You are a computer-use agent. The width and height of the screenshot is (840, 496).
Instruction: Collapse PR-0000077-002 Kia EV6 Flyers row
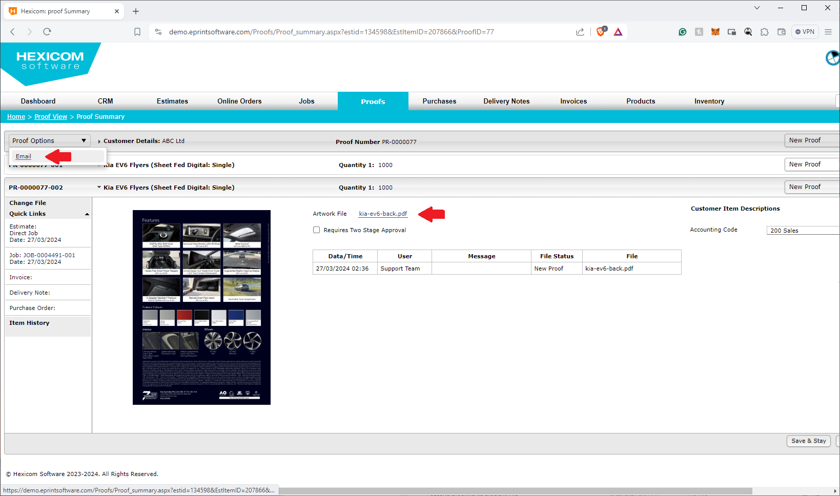click(x=99, y=188)
